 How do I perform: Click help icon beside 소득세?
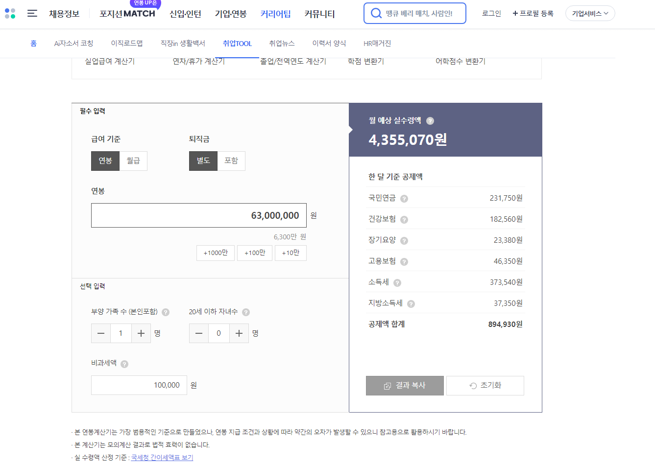[x=397, y=283]
